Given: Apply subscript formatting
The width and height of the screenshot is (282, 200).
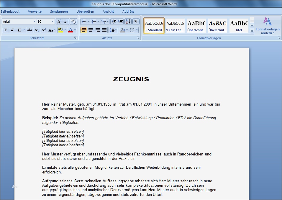Looking at the screenshot, I should click(x=37, y=30).
